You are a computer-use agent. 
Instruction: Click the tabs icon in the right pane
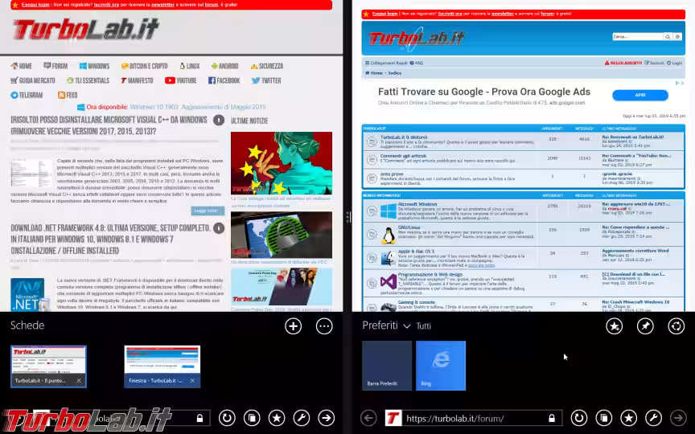tap(603, 418)
